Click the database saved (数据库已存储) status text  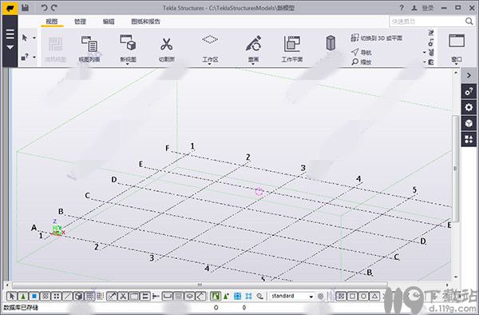point(21,307)
